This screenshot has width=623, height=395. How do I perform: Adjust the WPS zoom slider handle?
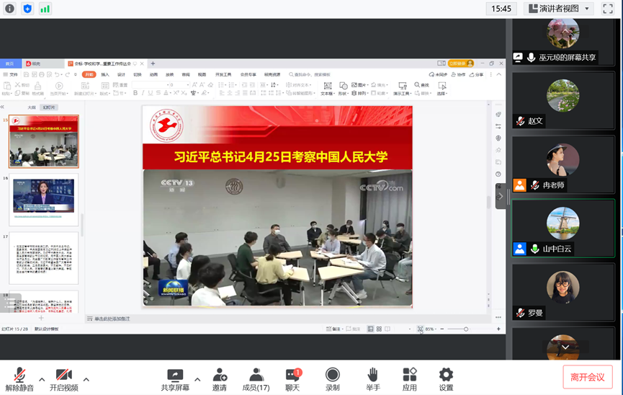466,329
